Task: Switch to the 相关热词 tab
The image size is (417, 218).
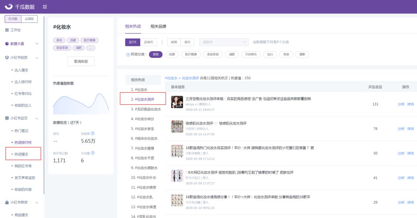Action: coord(133,26)
